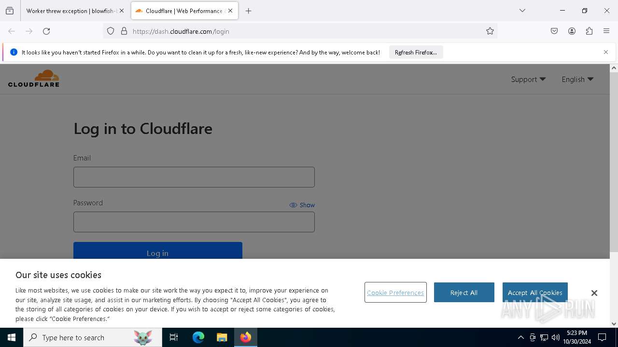Focus the Password input field

point(194,222)
